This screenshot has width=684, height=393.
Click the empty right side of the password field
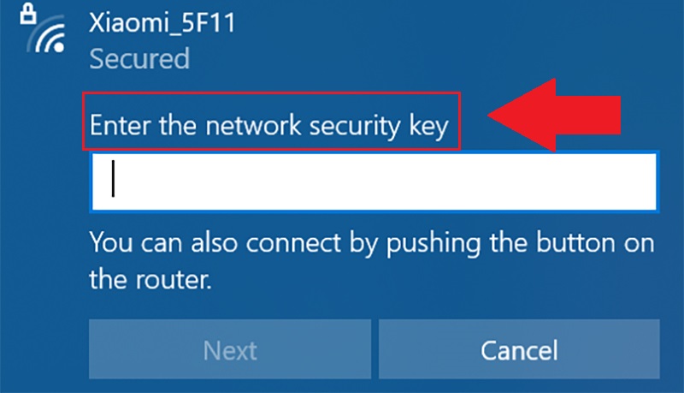pyautogui.click(x=523, y=182)
